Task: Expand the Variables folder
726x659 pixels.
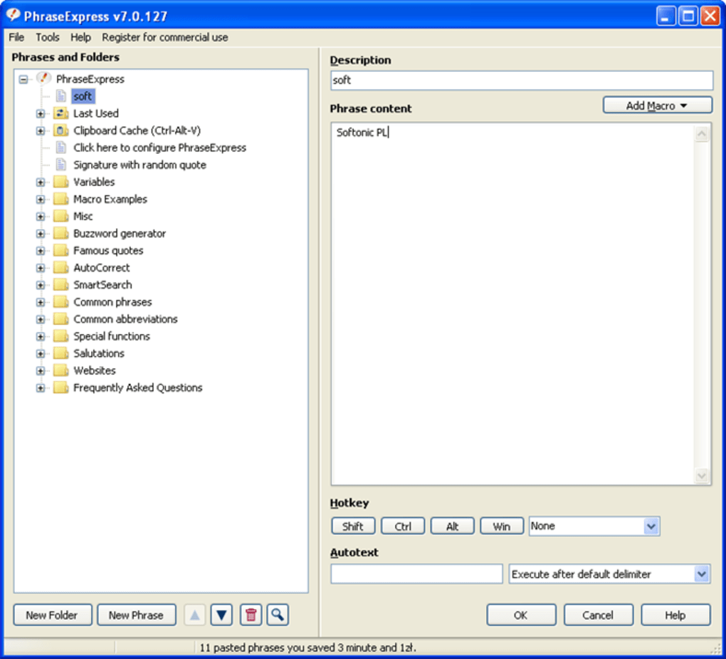Action: coord(41,182)
